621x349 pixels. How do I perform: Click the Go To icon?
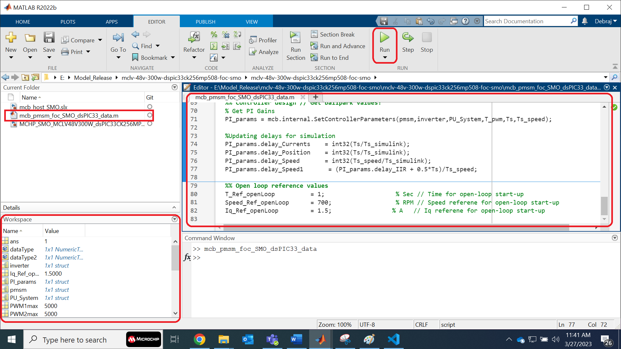coord(118,38)
